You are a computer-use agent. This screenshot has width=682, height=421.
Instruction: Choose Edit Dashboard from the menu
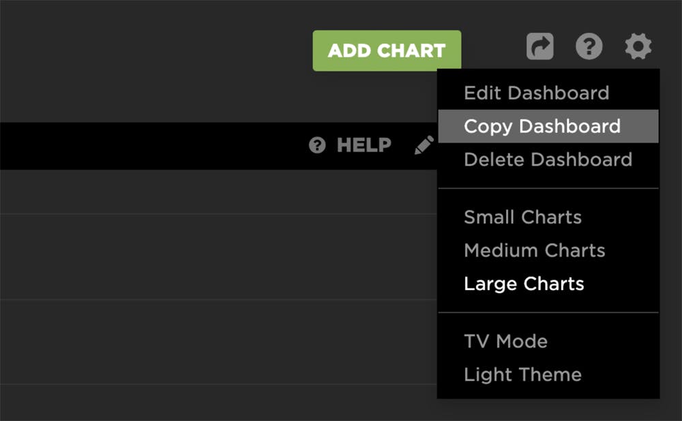[x=536, y=93]
